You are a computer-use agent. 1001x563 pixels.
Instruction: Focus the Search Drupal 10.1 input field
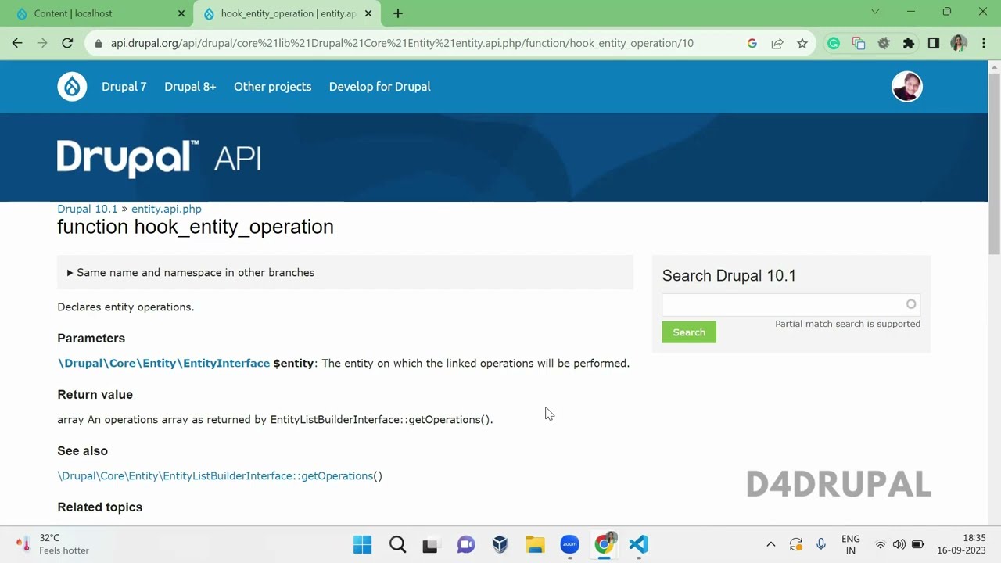pyautogui.click(x=791, y=304)
